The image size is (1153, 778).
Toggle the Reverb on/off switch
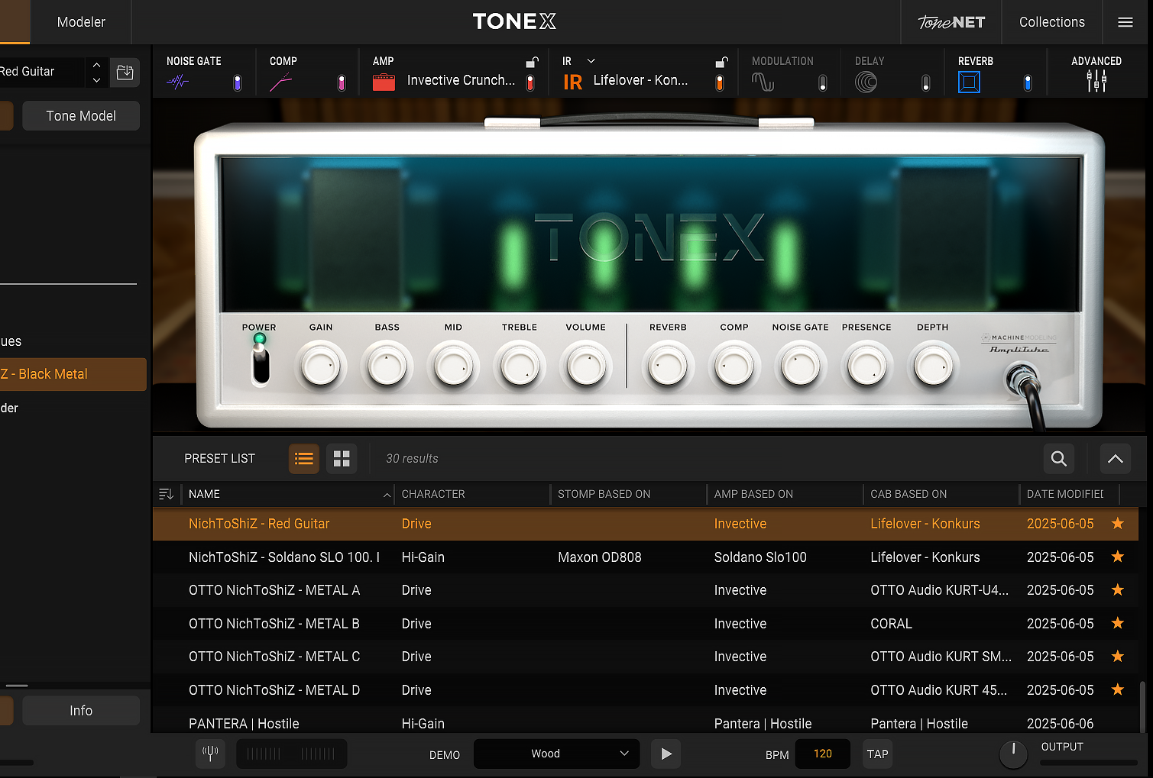[1028, 83]
